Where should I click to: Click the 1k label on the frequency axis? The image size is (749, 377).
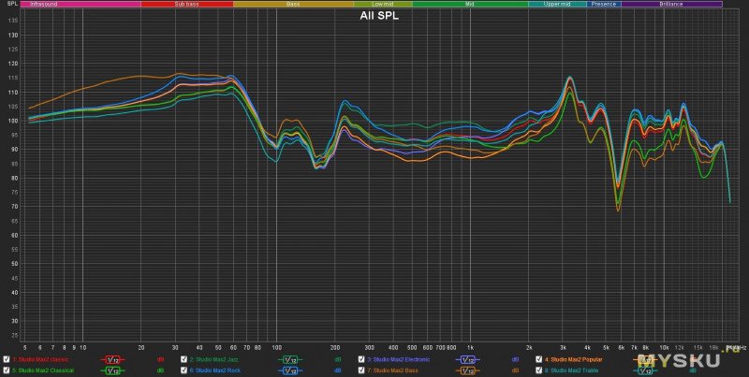(x=471, y=348)
